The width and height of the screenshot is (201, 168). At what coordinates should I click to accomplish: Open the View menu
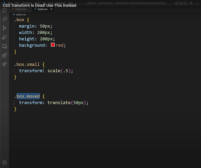coord(37,3)
